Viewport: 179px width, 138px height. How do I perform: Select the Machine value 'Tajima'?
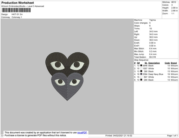pos(152,20)
